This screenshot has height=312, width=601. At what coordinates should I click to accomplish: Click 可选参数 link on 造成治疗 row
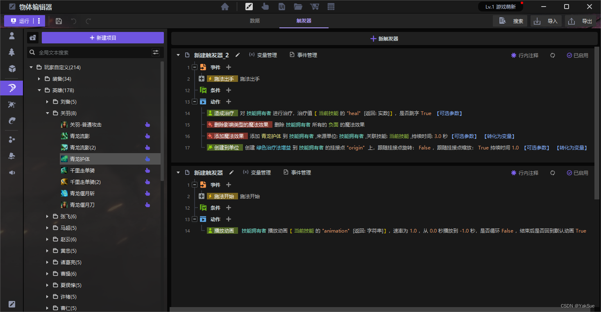tap(449, 113)
